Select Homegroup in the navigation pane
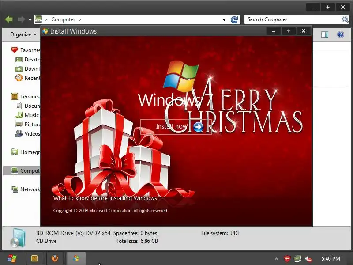 coord(26,152)
